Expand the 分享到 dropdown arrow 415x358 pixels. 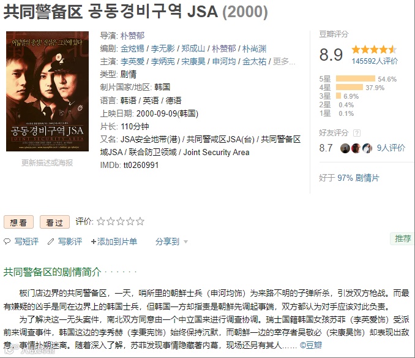click(186, 242)
